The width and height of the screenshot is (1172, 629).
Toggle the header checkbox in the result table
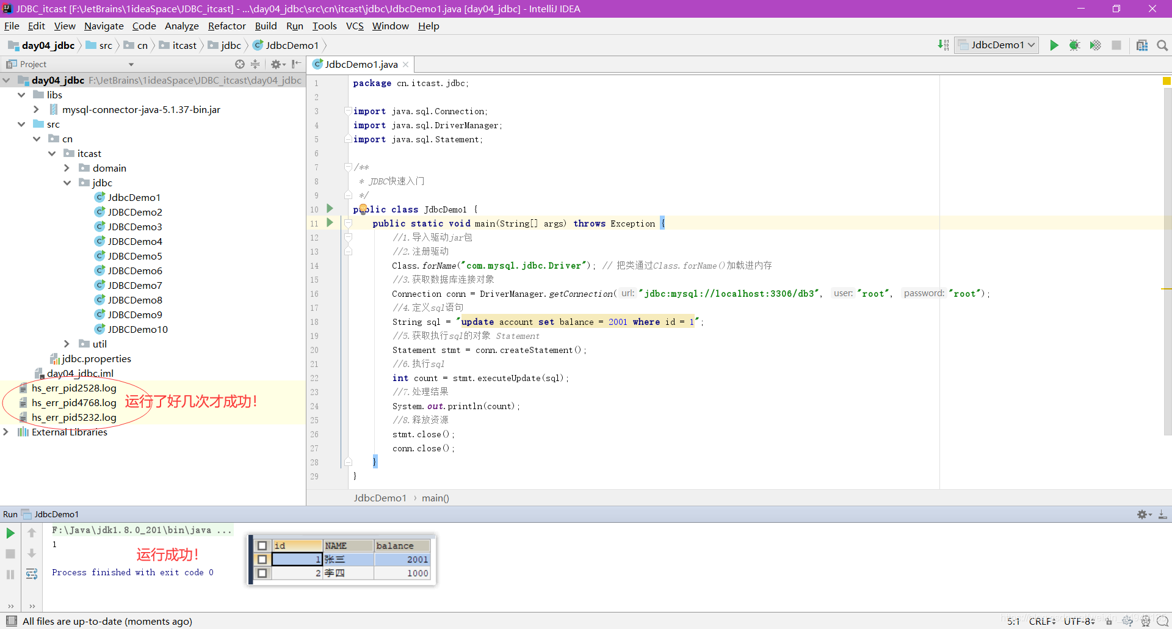click(x=262, y=546)
